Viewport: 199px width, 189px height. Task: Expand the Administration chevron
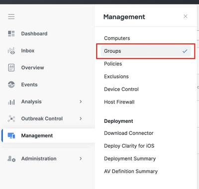(81, 159)
